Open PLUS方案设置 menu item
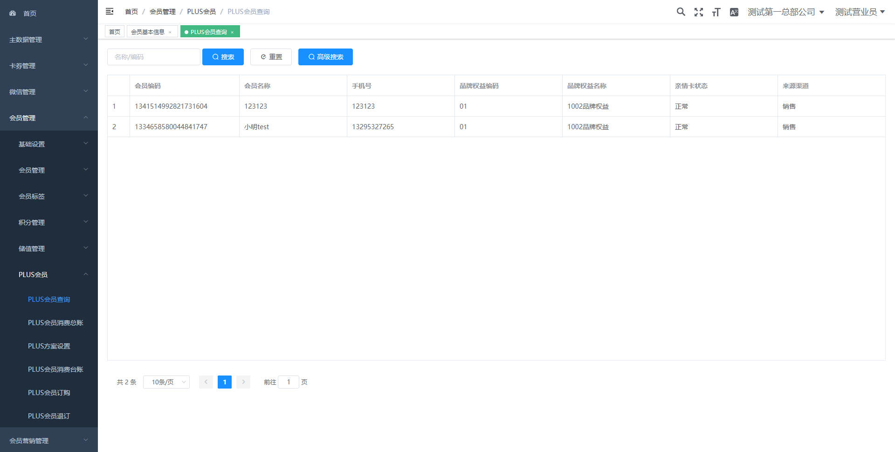 point(49,346)
